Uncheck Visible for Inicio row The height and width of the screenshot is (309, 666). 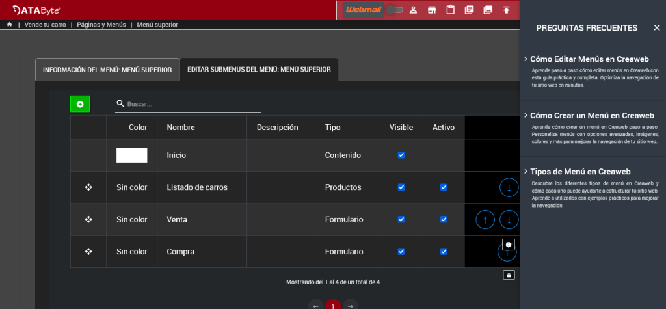click(x=401, y=155)
